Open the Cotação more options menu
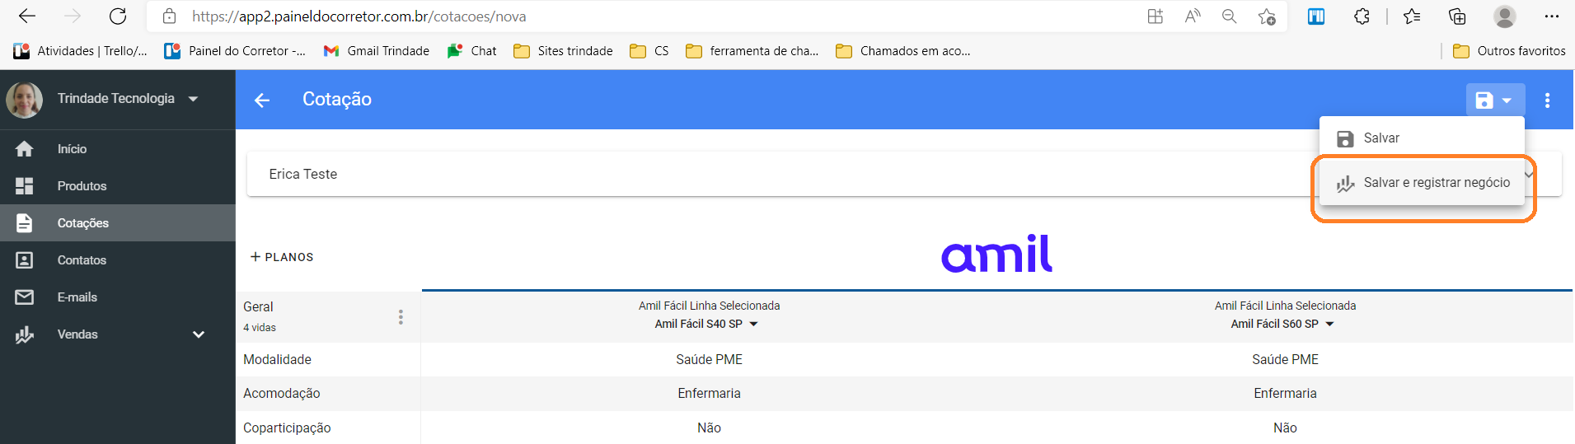Screen dimensions: 1575x444 pyautogui.click(x=1547, y=100)
